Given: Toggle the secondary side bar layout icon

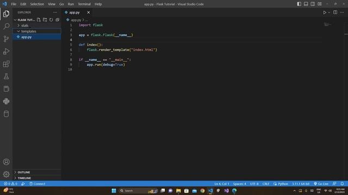Looking at the screenshot, I should [x=313, y=4].
